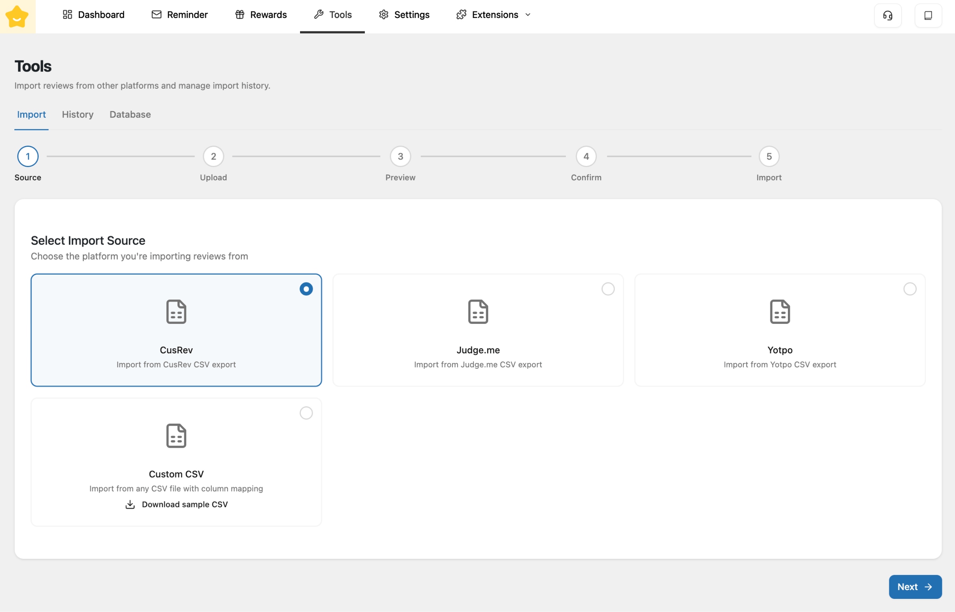Click the Judge.me file icon

[x=478, y=312]
